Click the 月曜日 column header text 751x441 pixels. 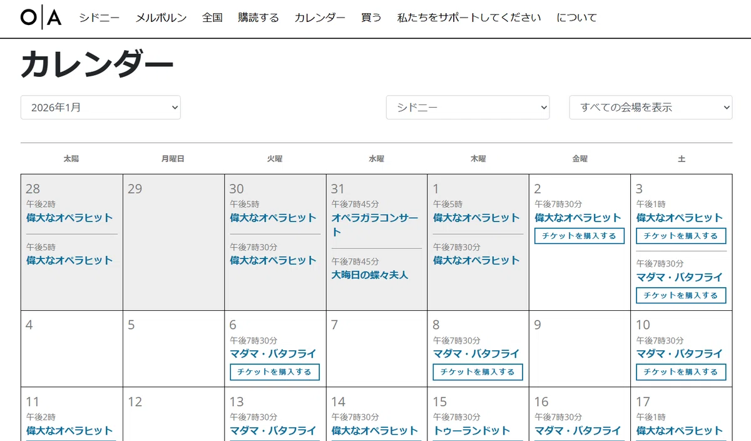coord(173,159)
